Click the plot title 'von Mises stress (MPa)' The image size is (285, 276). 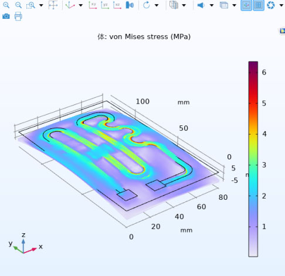click(x=150, y=37)
